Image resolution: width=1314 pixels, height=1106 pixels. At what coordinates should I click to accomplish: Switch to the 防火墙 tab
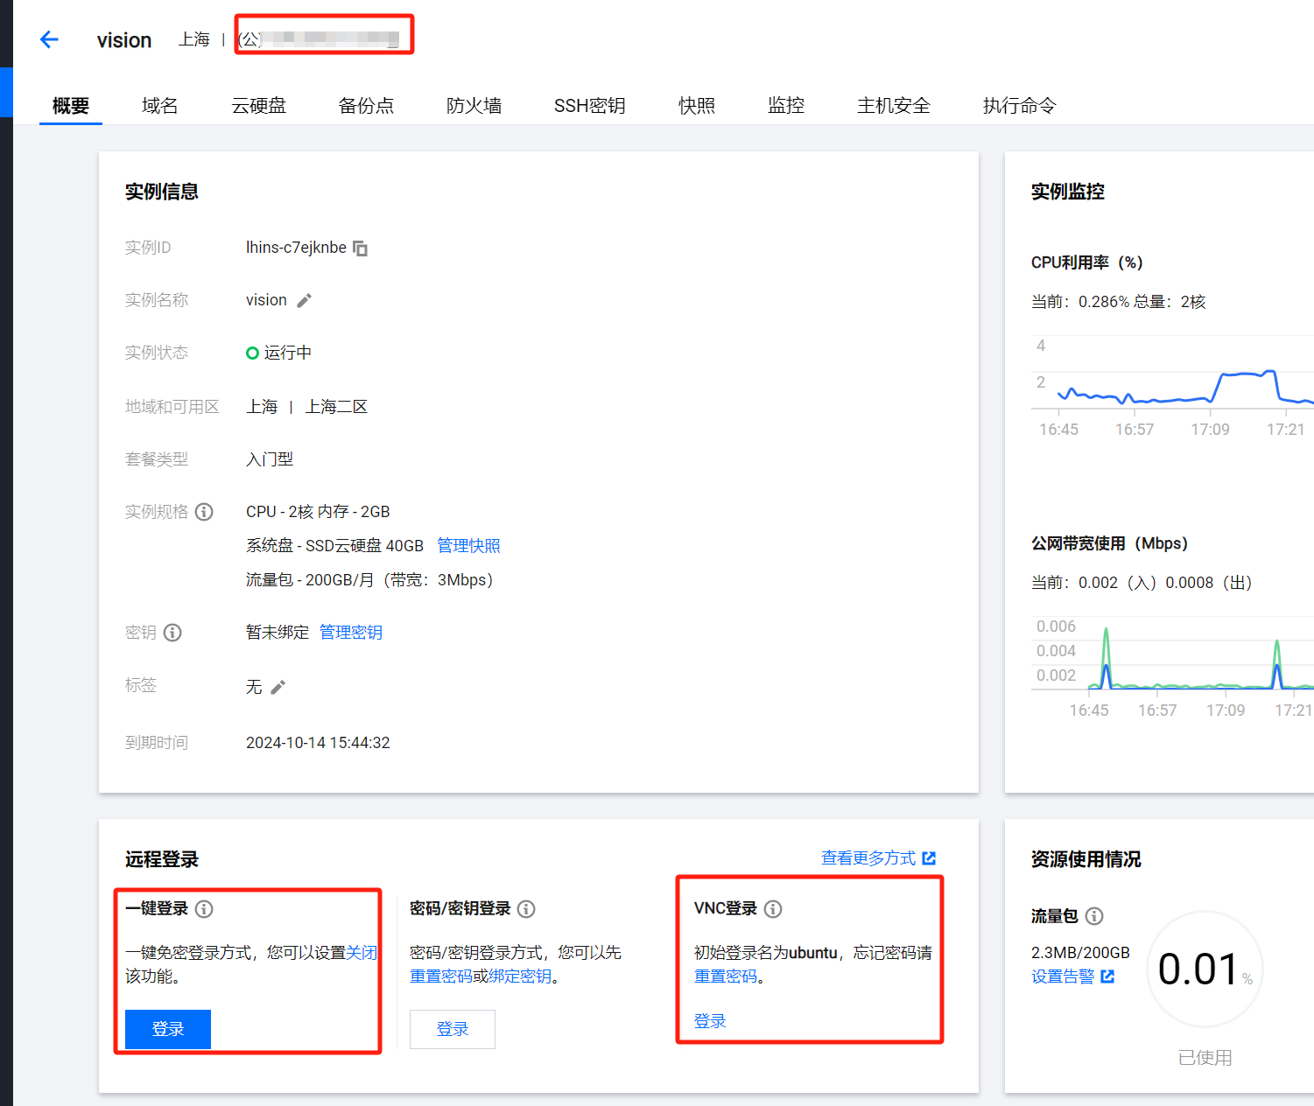click(x=474, y=106)
